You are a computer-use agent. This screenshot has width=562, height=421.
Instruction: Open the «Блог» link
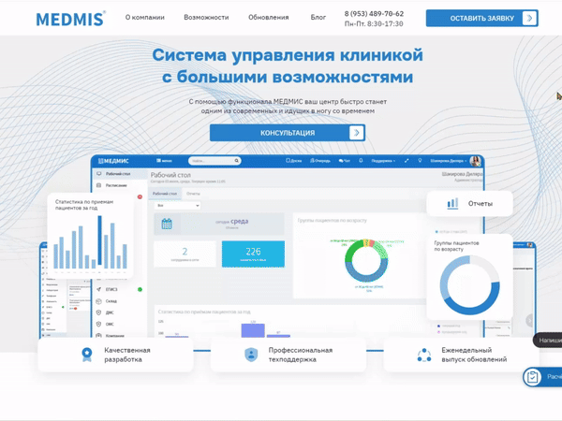pyautogui.click(x=318, y=18)
